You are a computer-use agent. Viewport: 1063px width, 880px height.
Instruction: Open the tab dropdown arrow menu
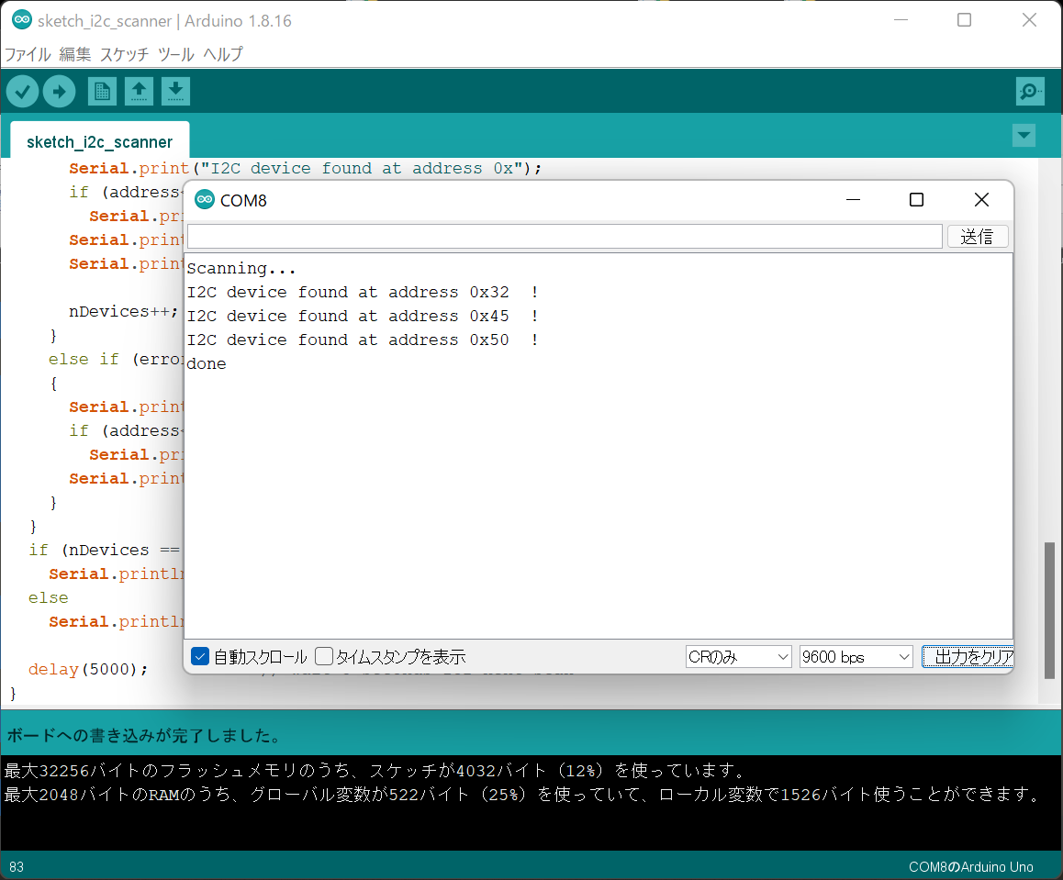pyautogui.click(x=1024, y=136)
